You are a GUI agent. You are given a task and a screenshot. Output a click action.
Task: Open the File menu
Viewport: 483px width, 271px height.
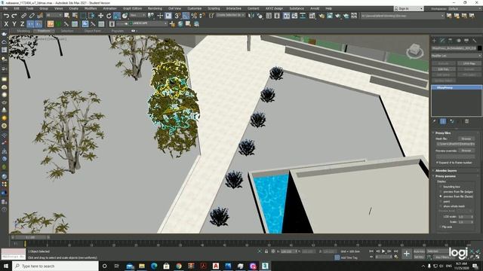[x=5, y=8]
